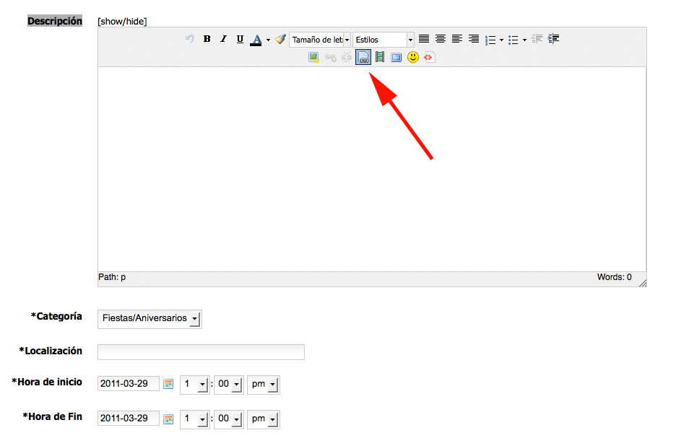Viewport: 676px width, 438px height.
Task: Click the *Hora de inicio label
Action: coord(47,382)
